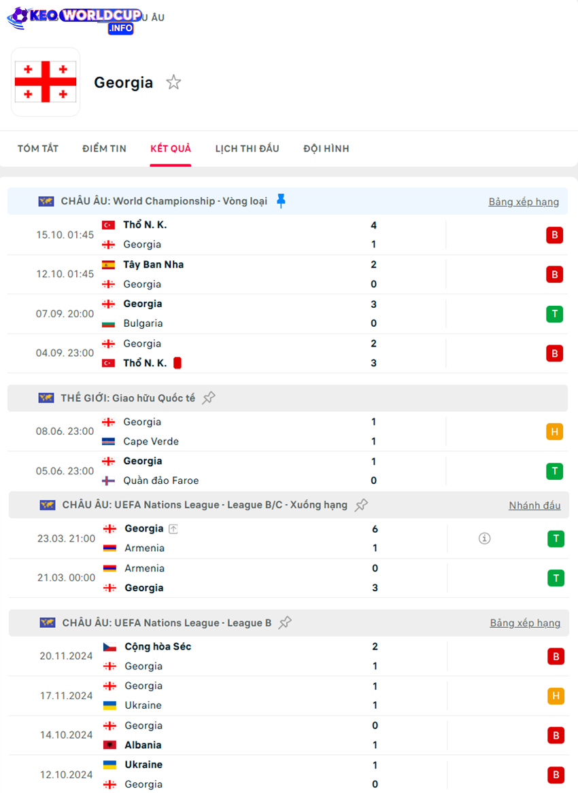Open Nhánh đấu link for League B/C
The width and height of the screenshot is (578, 793).
(534, 506)
